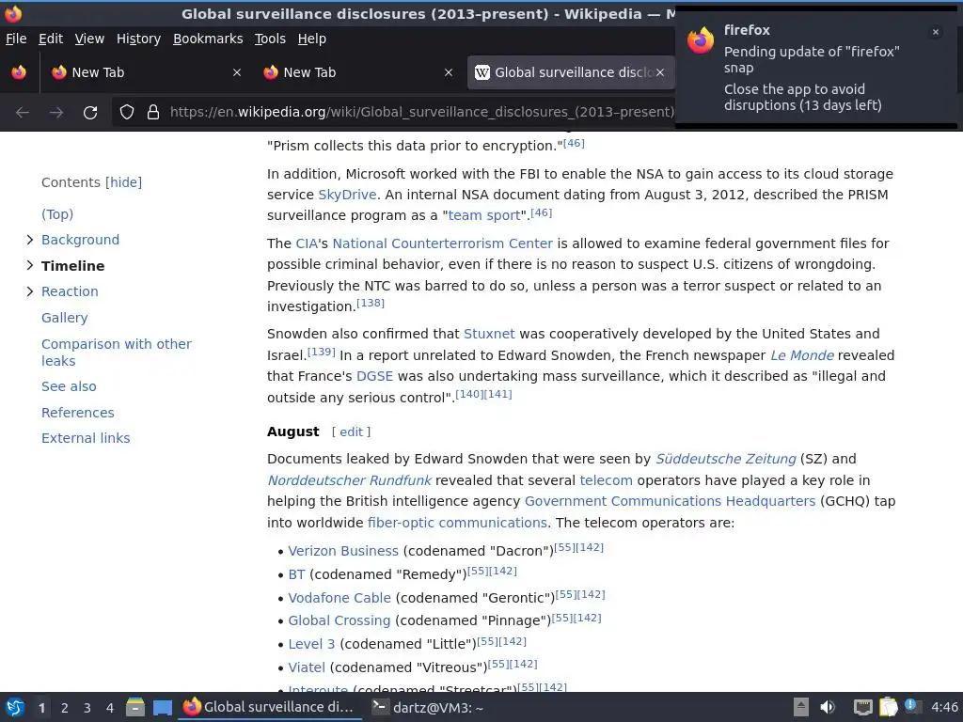Screen dimensions: 963x722
Task: Close the second New Tab
Action: point(449,72)
